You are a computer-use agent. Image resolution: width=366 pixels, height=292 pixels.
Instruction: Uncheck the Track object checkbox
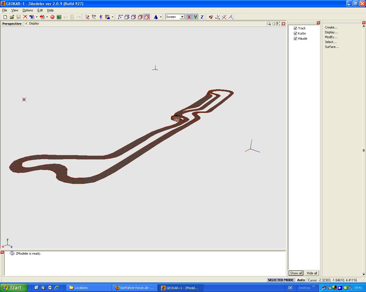tap(295, 28)
